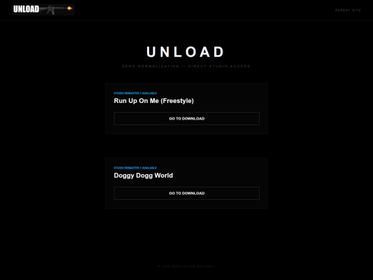Click the UNLOAD rifle logo
Viewport: 373px width, 280px height.
[x=43, y=10]
